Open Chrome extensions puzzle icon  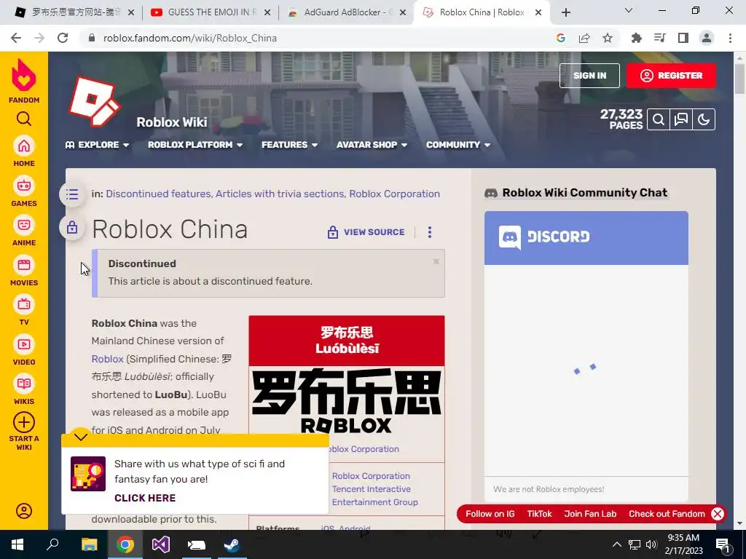pos(636,38)
